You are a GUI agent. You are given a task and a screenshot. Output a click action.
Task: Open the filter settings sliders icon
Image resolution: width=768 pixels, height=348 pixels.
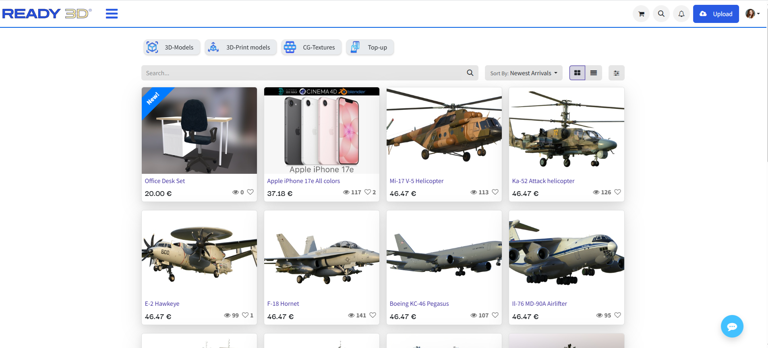tap(616, 73)
